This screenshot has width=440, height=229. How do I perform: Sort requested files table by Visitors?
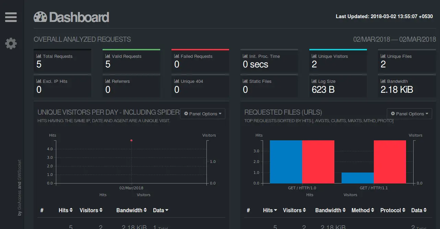[x=294, y=210]
